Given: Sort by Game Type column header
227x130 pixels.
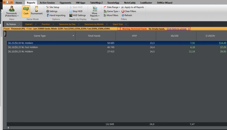Looking at the screenshot, I should click(x=40, y=36).
